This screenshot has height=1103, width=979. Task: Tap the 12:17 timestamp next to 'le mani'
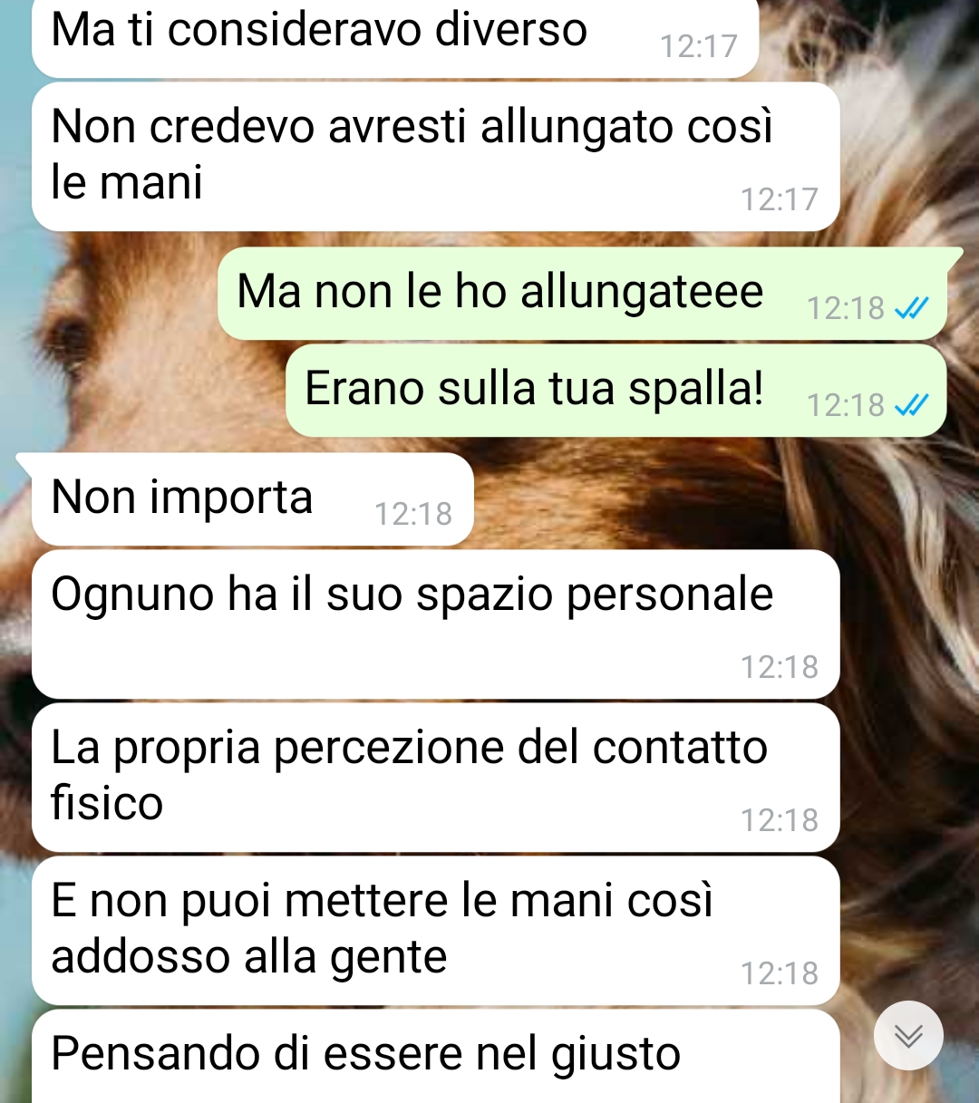click(780, 199)
